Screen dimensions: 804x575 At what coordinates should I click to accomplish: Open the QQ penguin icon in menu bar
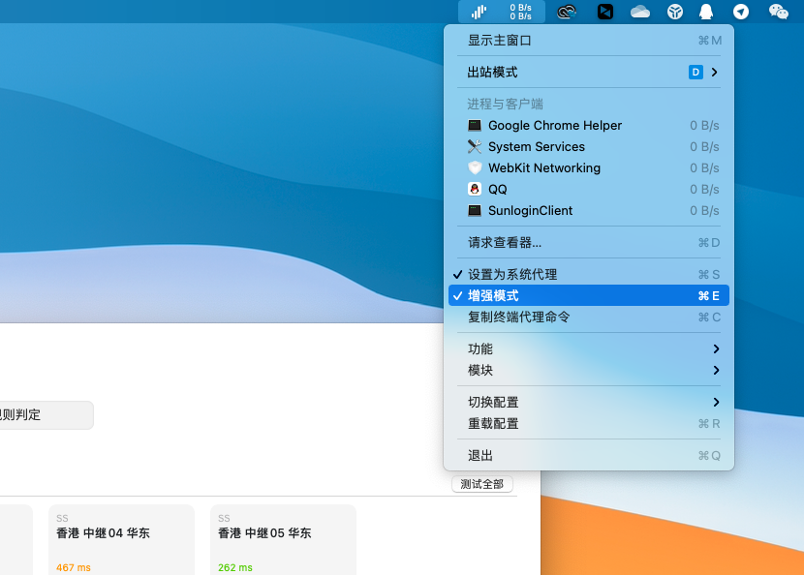[706, 12]
